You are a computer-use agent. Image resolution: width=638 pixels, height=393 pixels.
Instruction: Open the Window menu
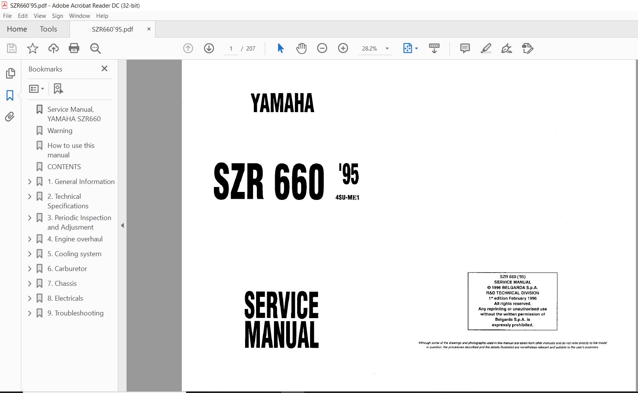tap(79, 16)
